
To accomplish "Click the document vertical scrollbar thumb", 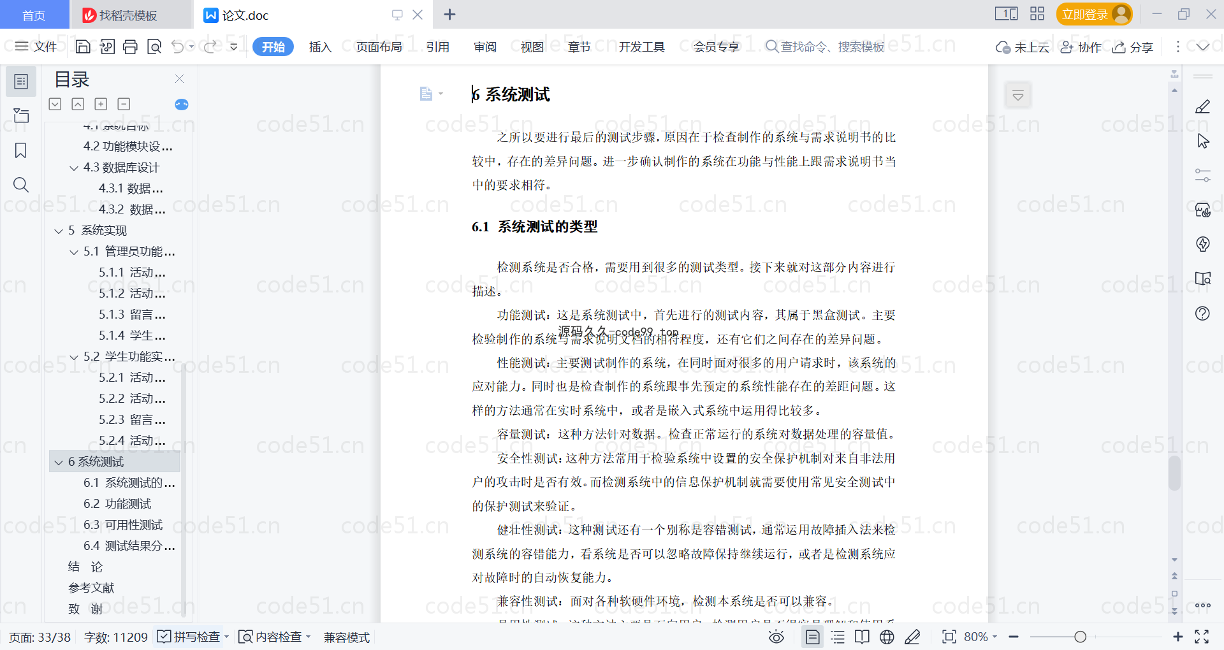I will click(x=1174, y=472).
